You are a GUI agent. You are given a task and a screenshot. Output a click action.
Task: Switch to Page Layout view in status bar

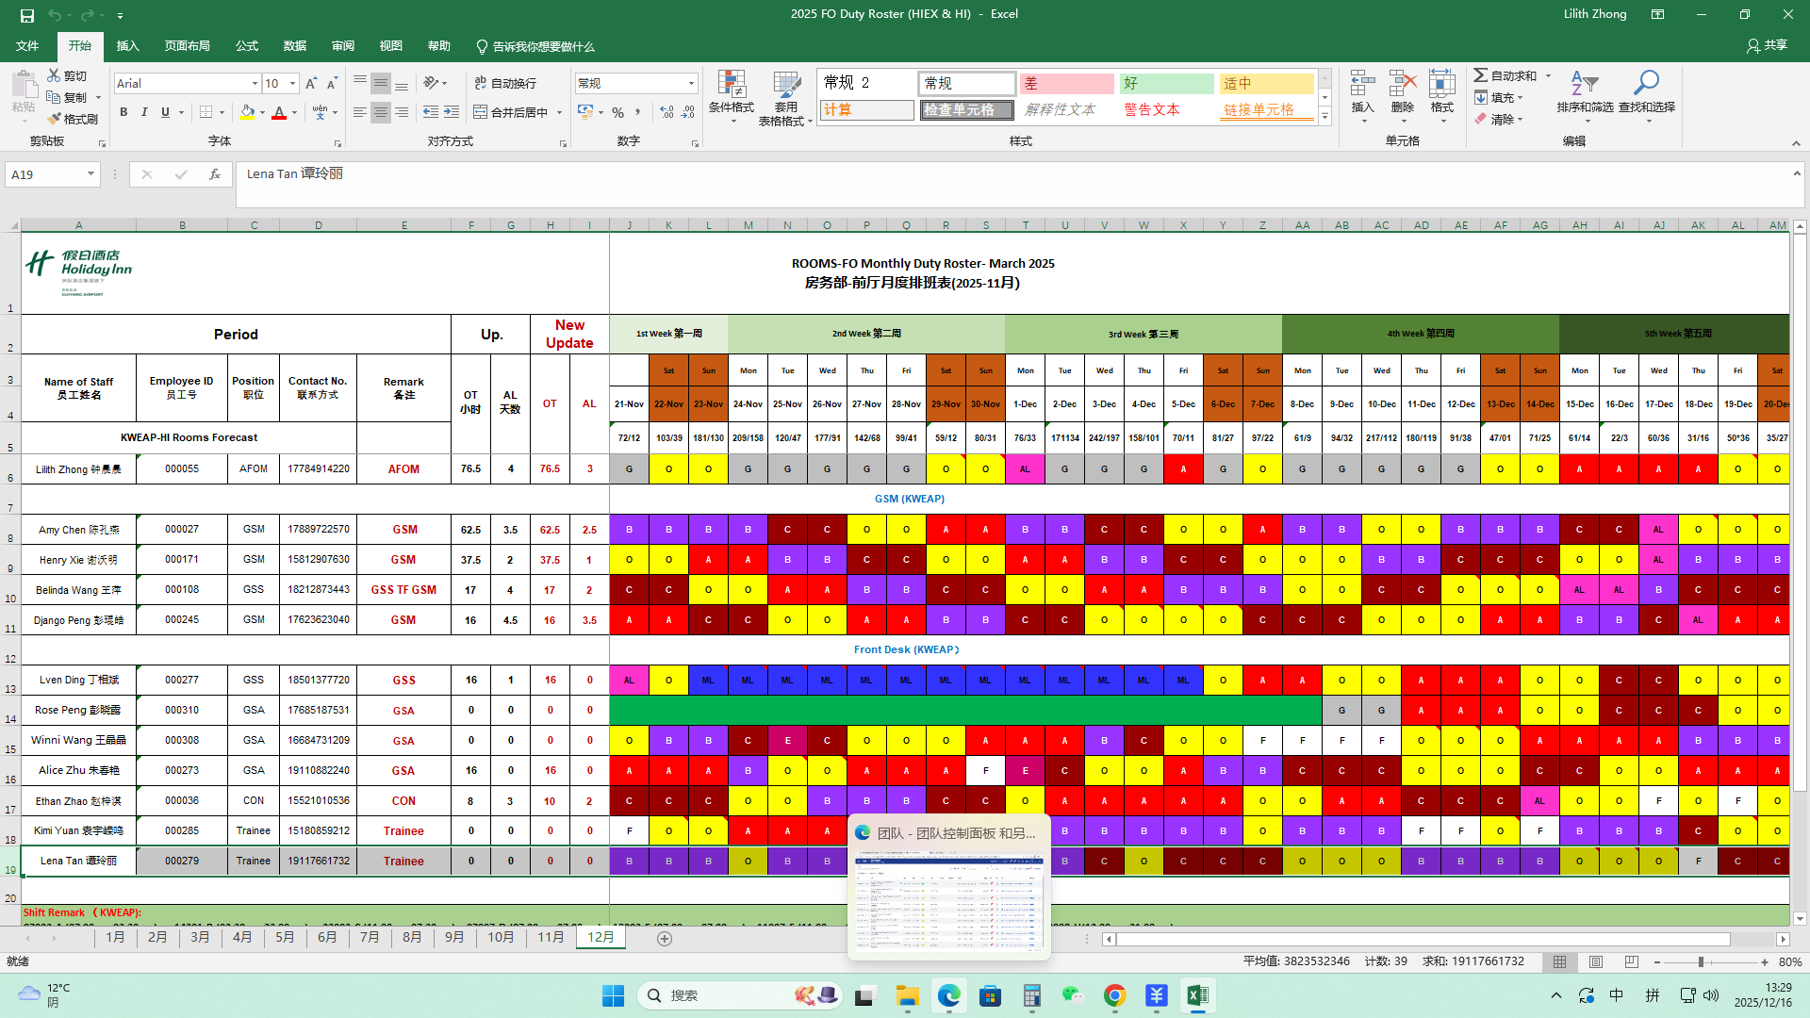tap(1595, 961)
